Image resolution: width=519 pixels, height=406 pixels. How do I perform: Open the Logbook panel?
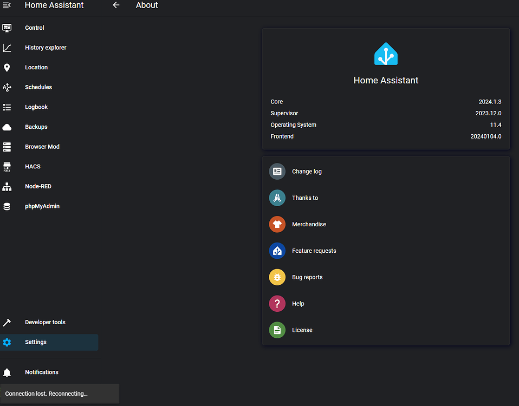[49, 107]
